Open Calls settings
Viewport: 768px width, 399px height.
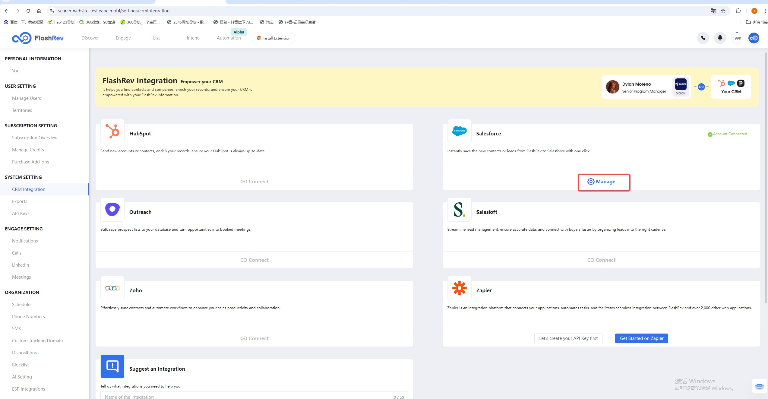[17, 253]
